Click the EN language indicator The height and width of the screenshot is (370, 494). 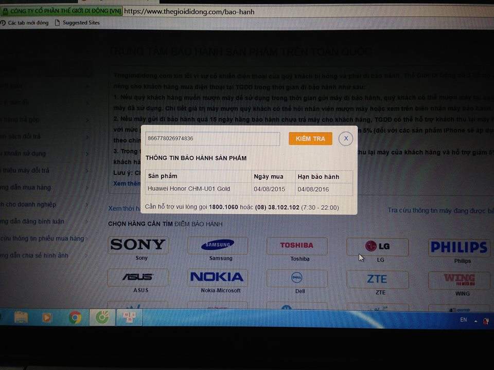coord(464,320)
